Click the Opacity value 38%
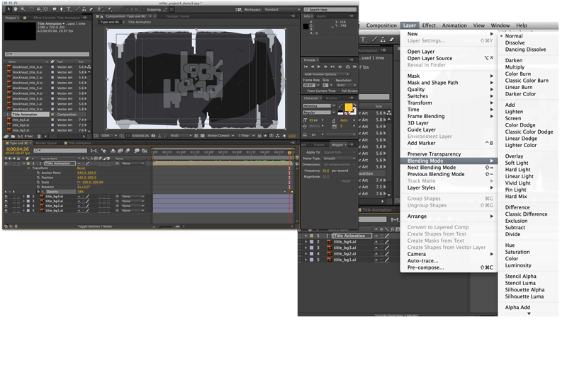567x365 pixels. (80, 192)
